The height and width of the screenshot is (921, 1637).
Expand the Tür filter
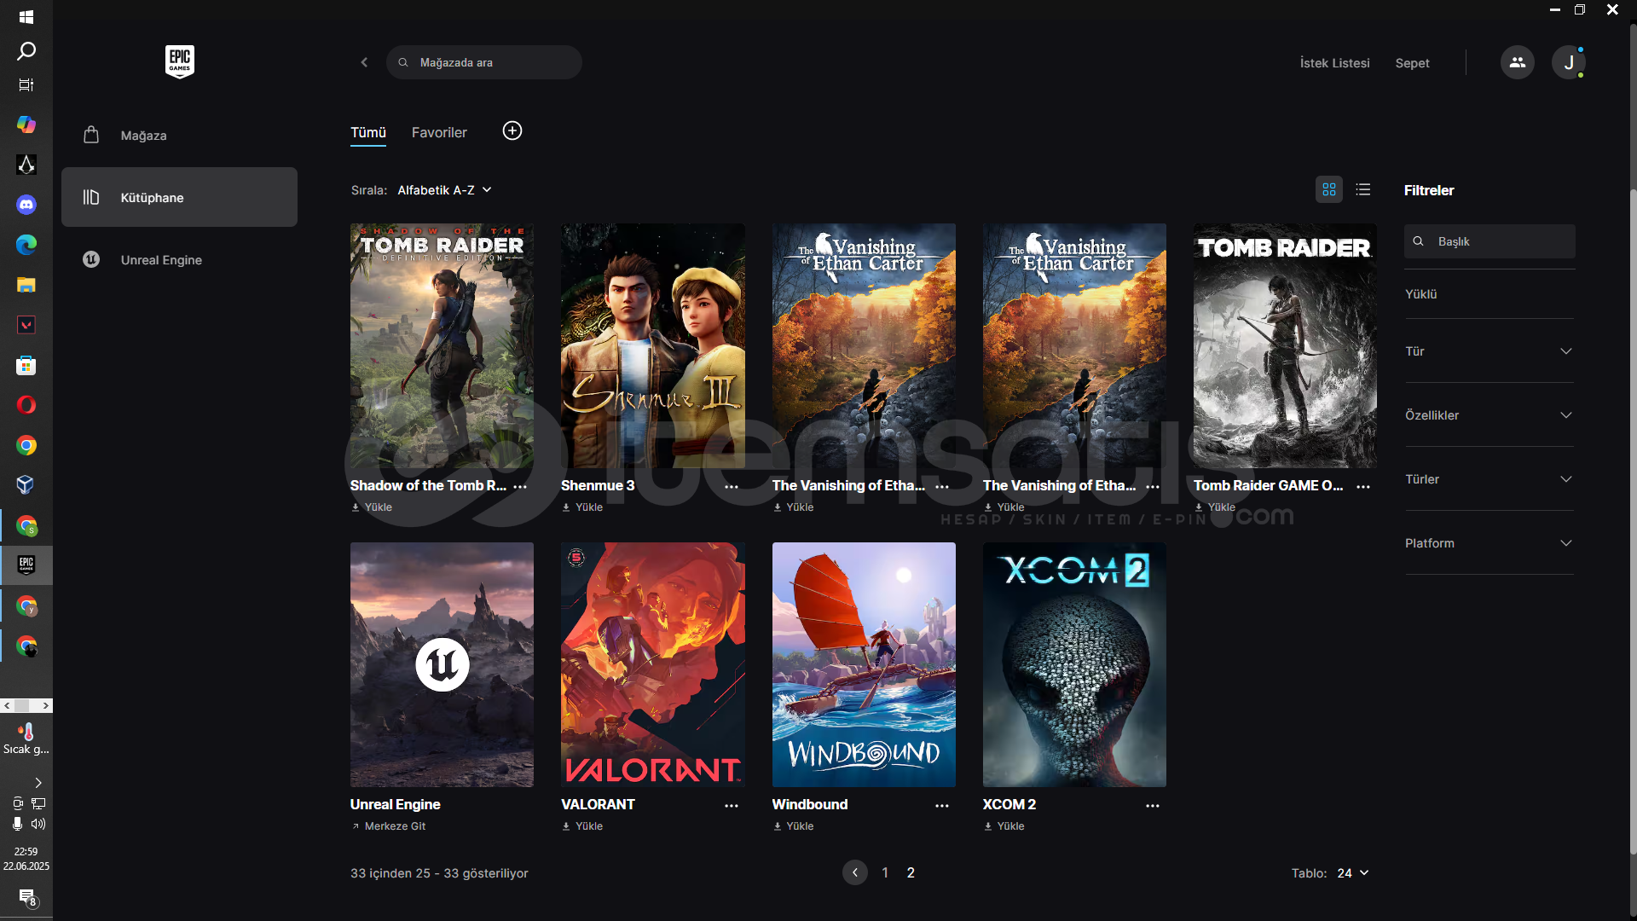(1489, 350)
